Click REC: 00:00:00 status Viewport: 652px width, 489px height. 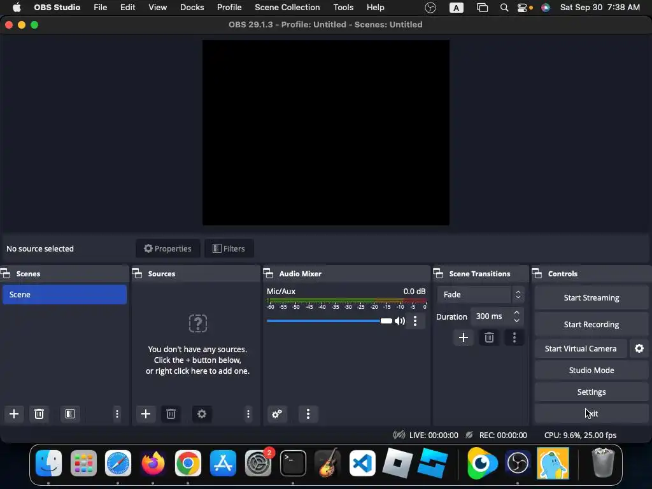click(503, 435)
